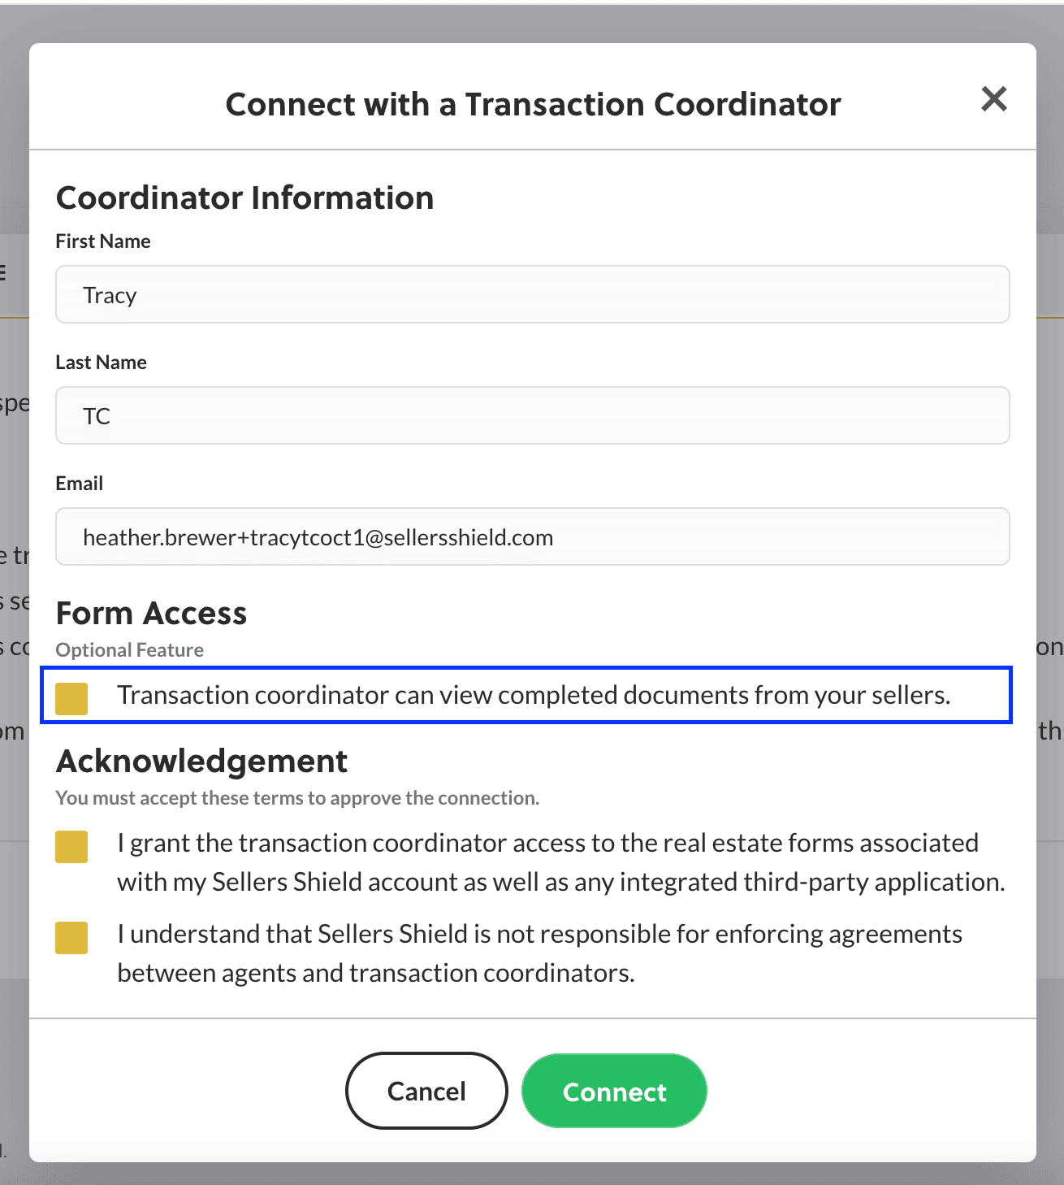Click the 'I understand that Sellers Shield' statement text
This screenshot has width=1064, height=1185.
click(x=539, y=953)
